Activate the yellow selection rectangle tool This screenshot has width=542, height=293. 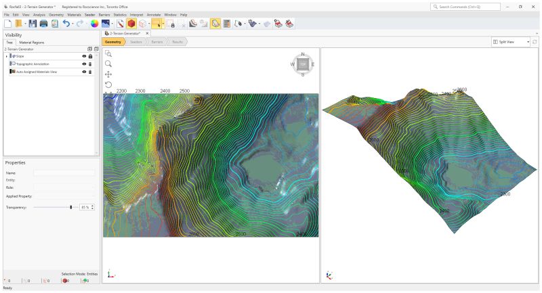(x=157, y=24)
